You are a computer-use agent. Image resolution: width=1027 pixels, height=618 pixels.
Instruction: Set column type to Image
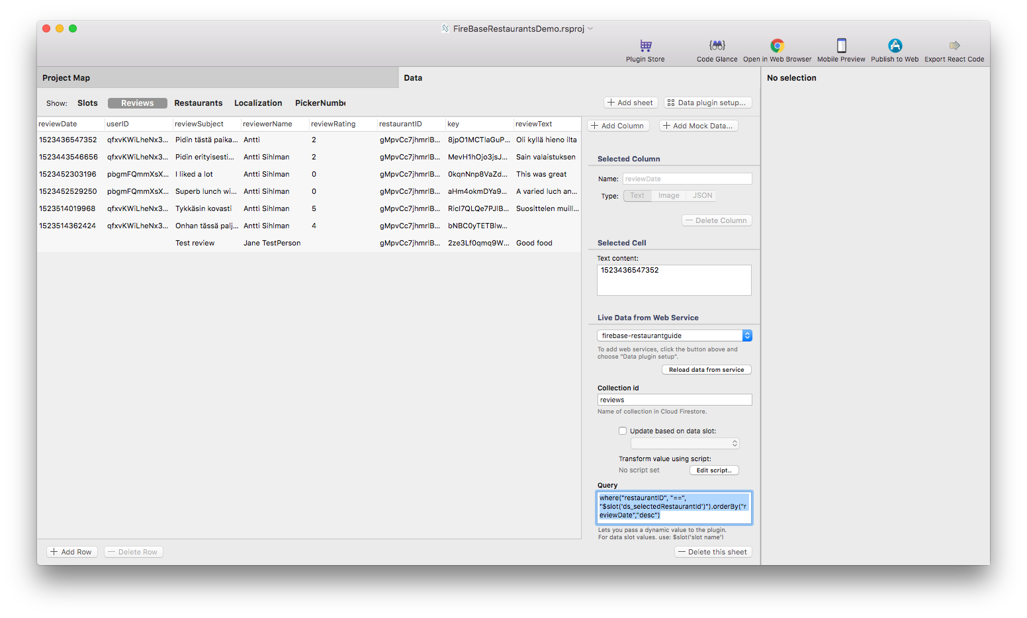pyautogui.click(x=668, y=196)
